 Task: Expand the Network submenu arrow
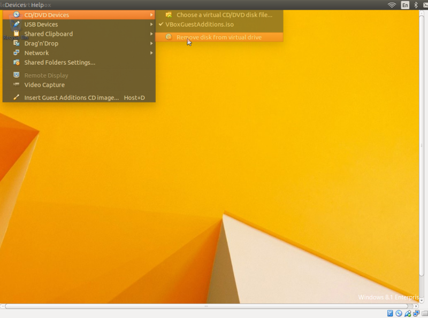tap(151, 53)
